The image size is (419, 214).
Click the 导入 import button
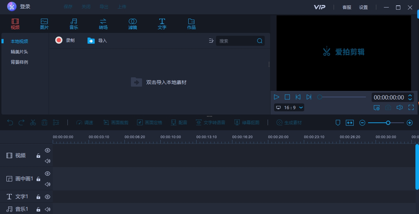(97, 40)
